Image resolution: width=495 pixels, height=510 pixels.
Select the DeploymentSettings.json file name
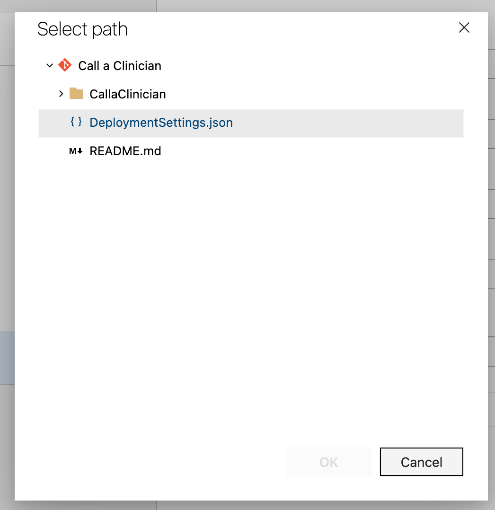[161, 123]
